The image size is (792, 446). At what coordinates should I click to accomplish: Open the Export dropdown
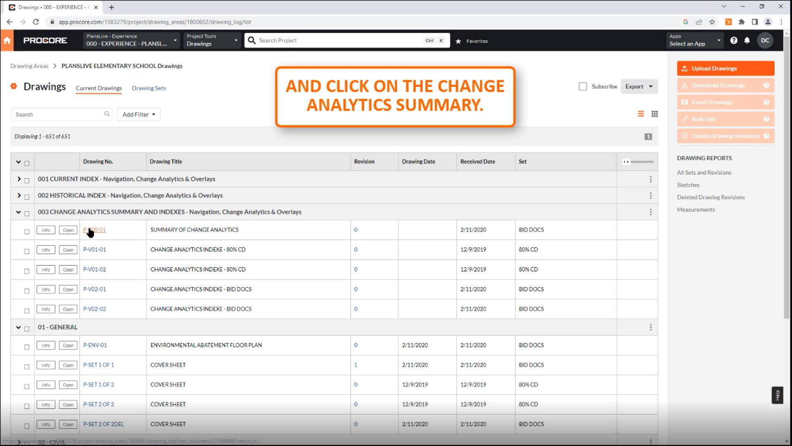pos(639,86)
